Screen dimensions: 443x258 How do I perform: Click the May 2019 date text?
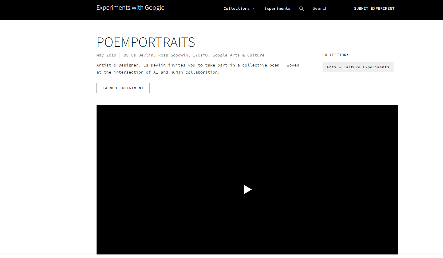tap(106, 55)
